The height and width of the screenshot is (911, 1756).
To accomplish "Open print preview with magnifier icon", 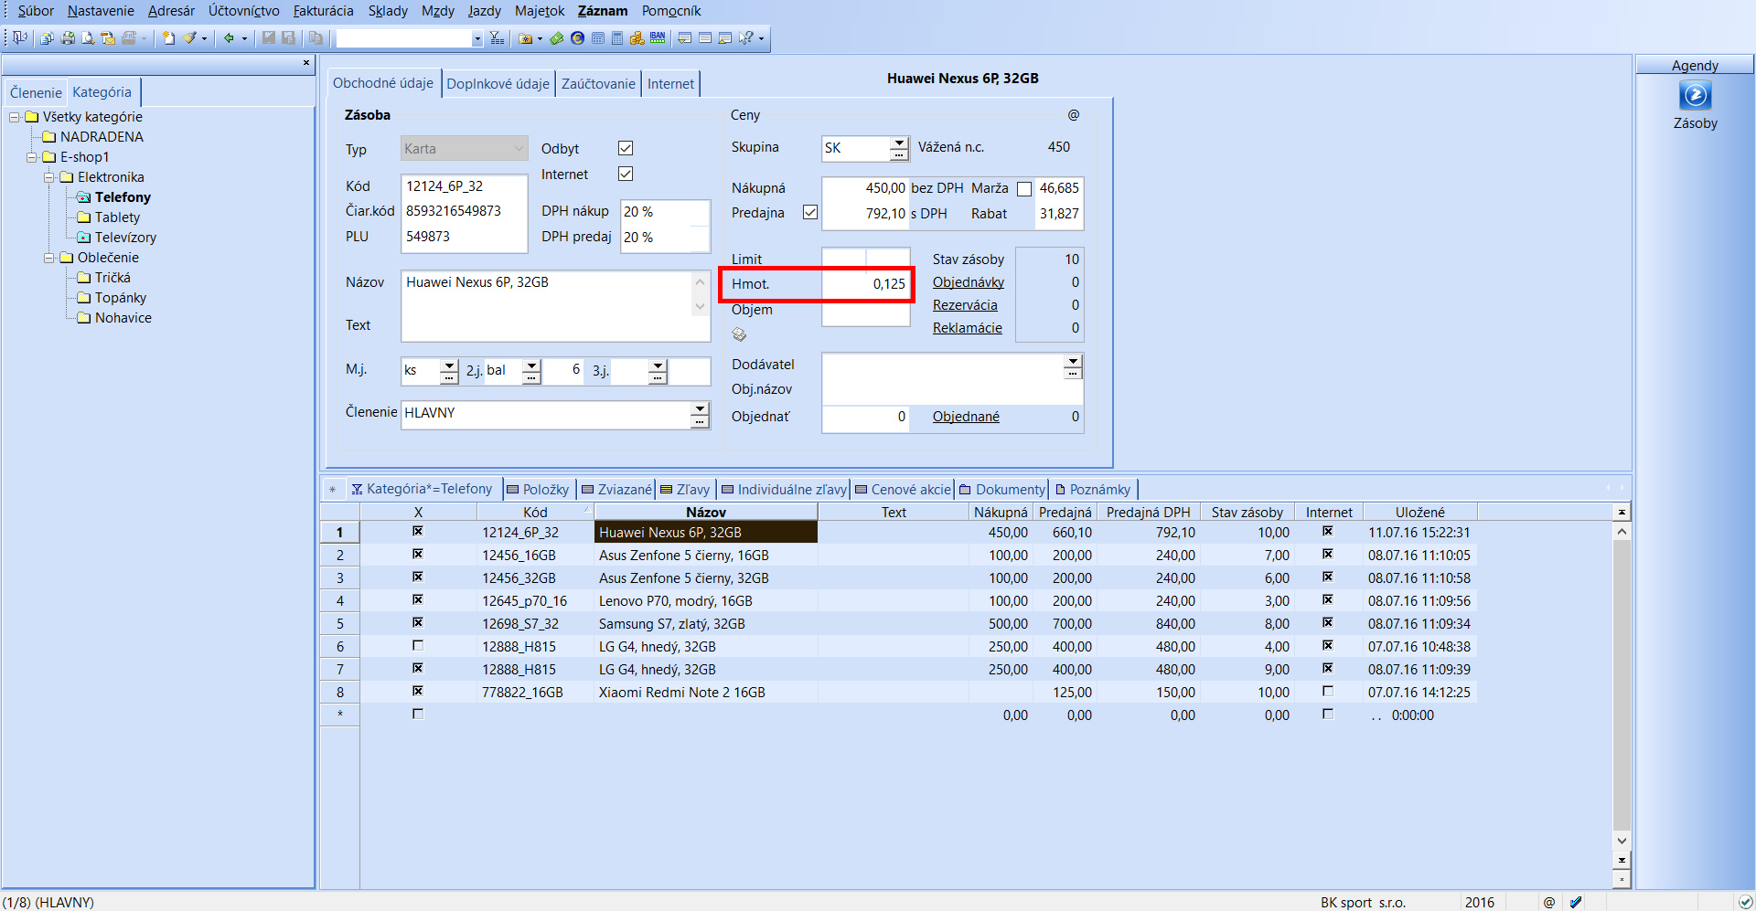I will [88, 37].
